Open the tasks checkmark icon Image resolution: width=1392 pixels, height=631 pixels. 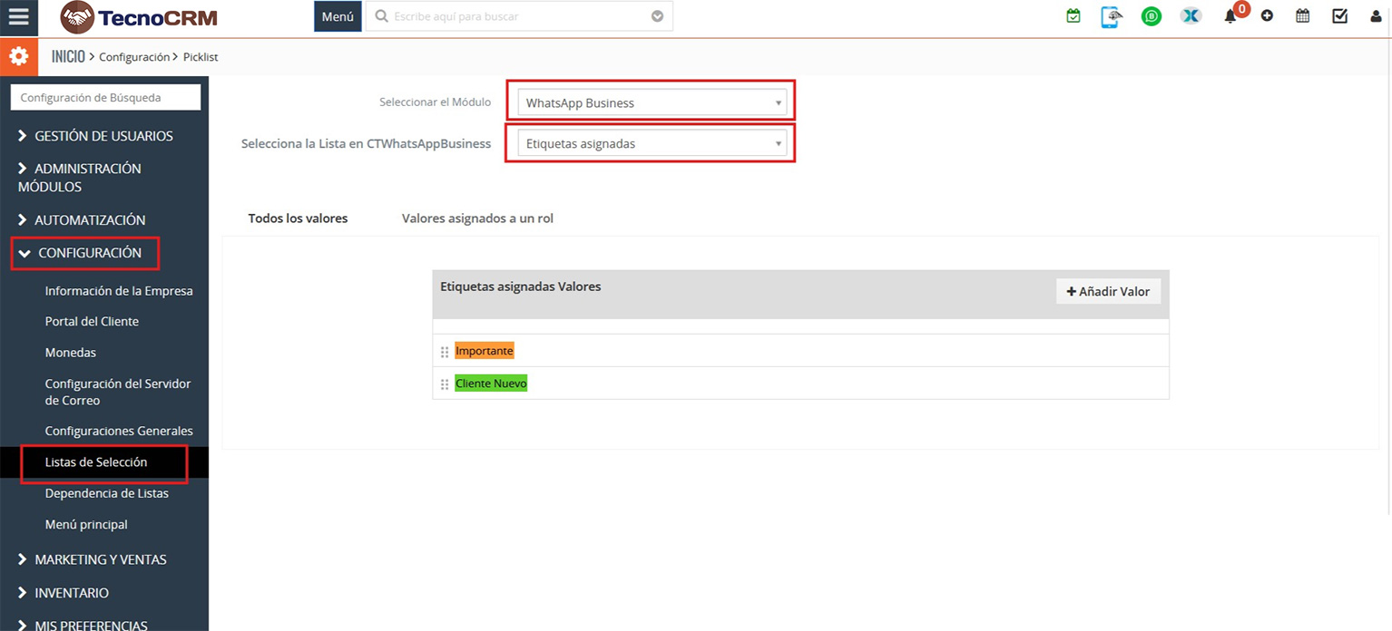pos(1339,16)
